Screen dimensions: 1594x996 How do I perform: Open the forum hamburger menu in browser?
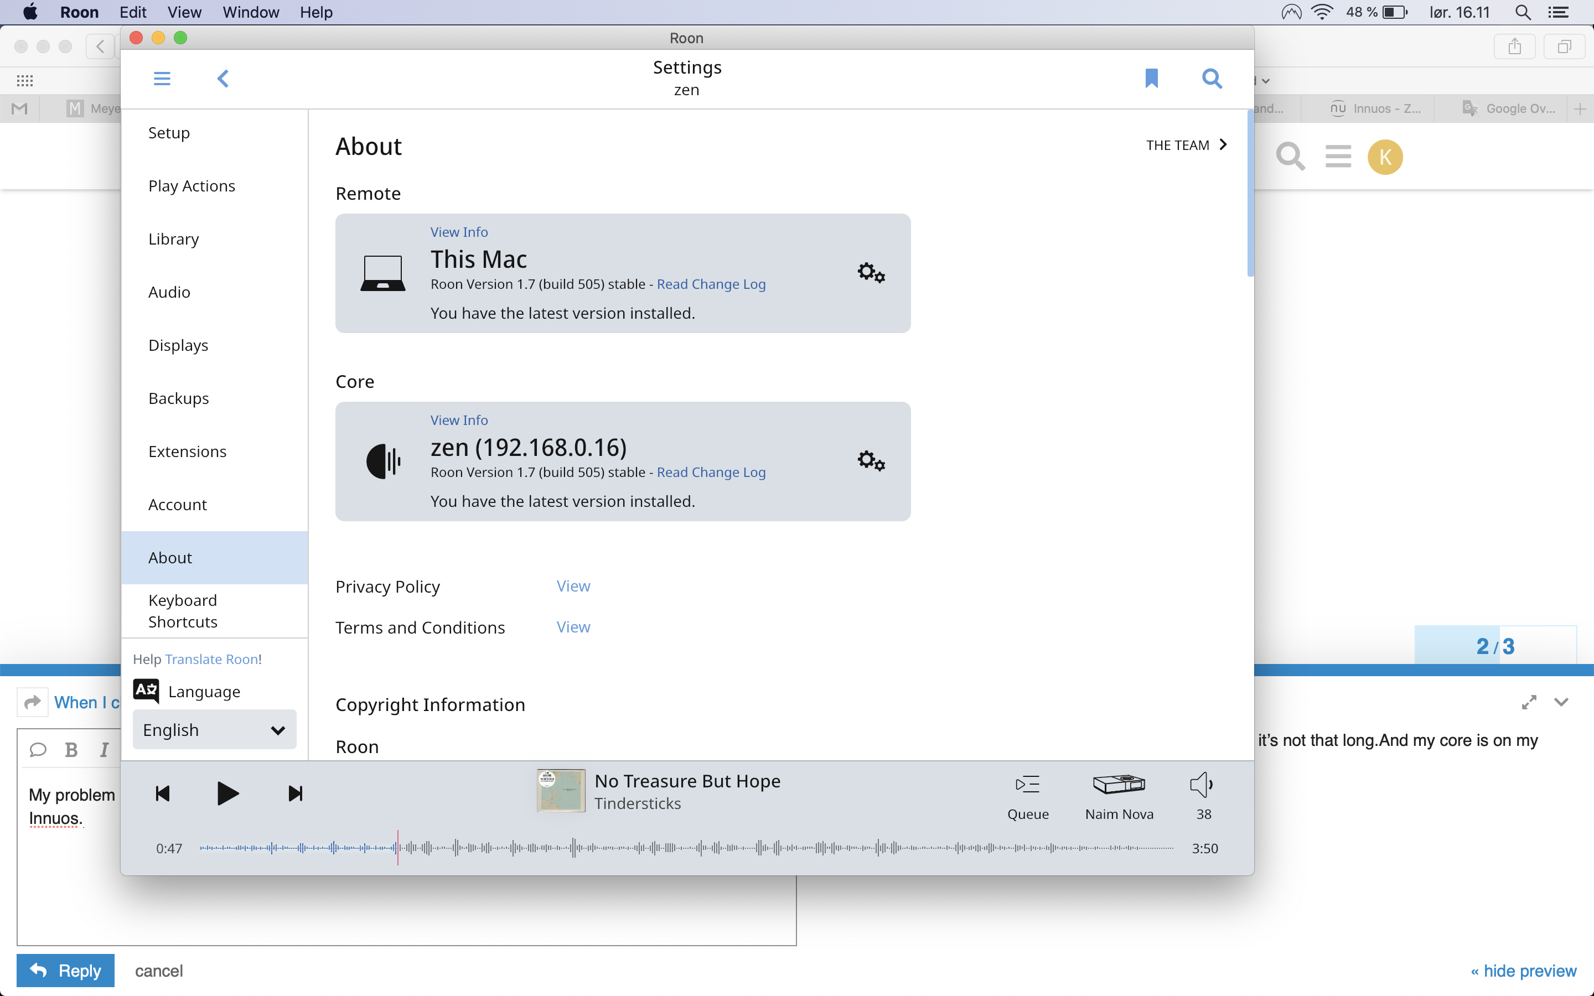coord(1338,157)
